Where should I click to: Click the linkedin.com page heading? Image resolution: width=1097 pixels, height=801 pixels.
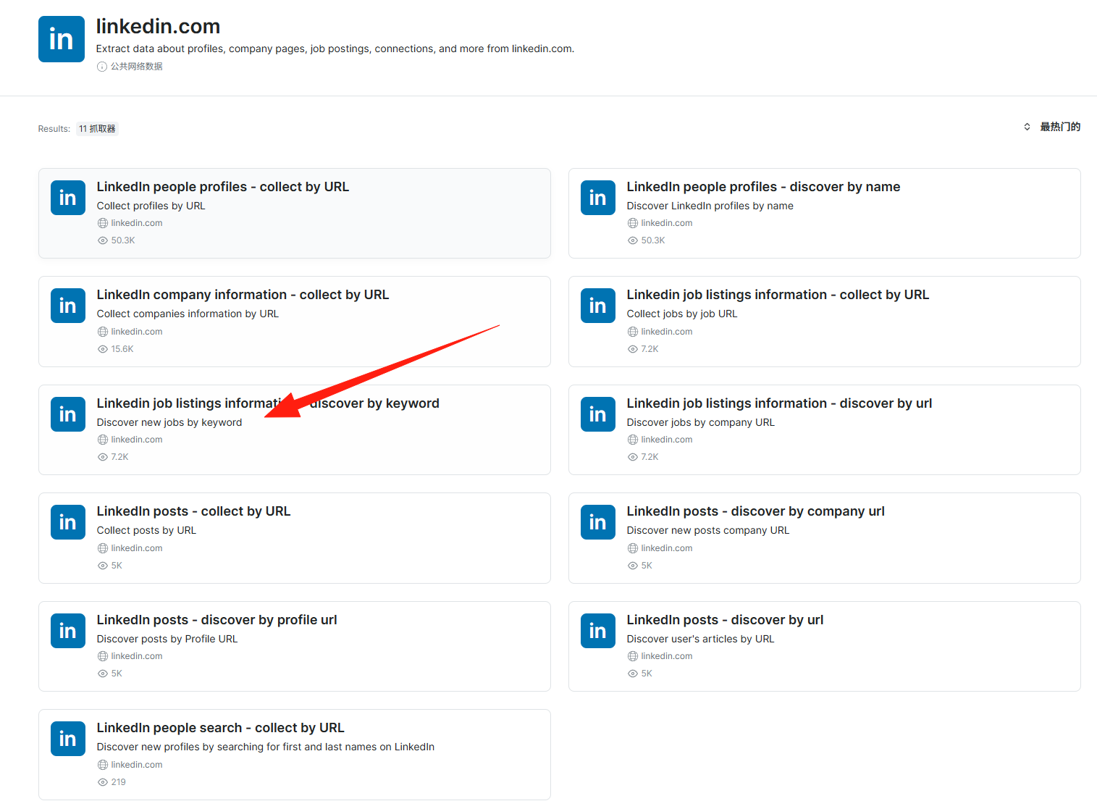click(158, 27)
